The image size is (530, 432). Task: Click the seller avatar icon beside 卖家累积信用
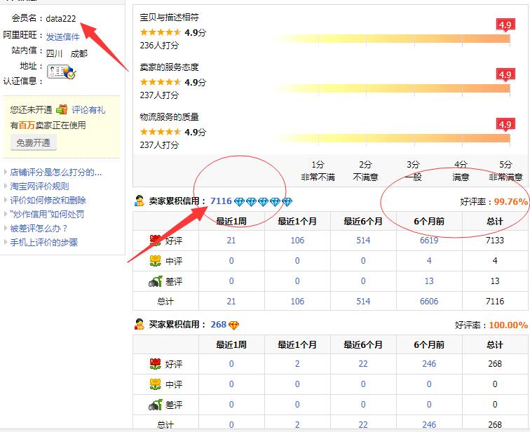point(140,201)
